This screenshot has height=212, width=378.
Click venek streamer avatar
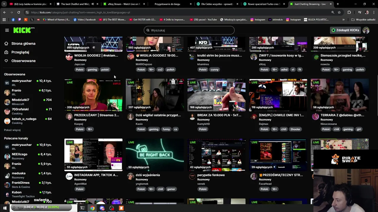(x=192, y=176)
